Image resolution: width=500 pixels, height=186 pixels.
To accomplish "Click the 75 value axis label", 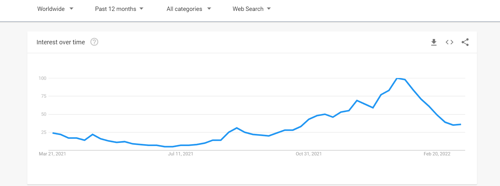I will (44, 96).
